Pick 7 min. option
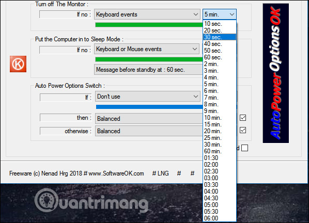 220,98
